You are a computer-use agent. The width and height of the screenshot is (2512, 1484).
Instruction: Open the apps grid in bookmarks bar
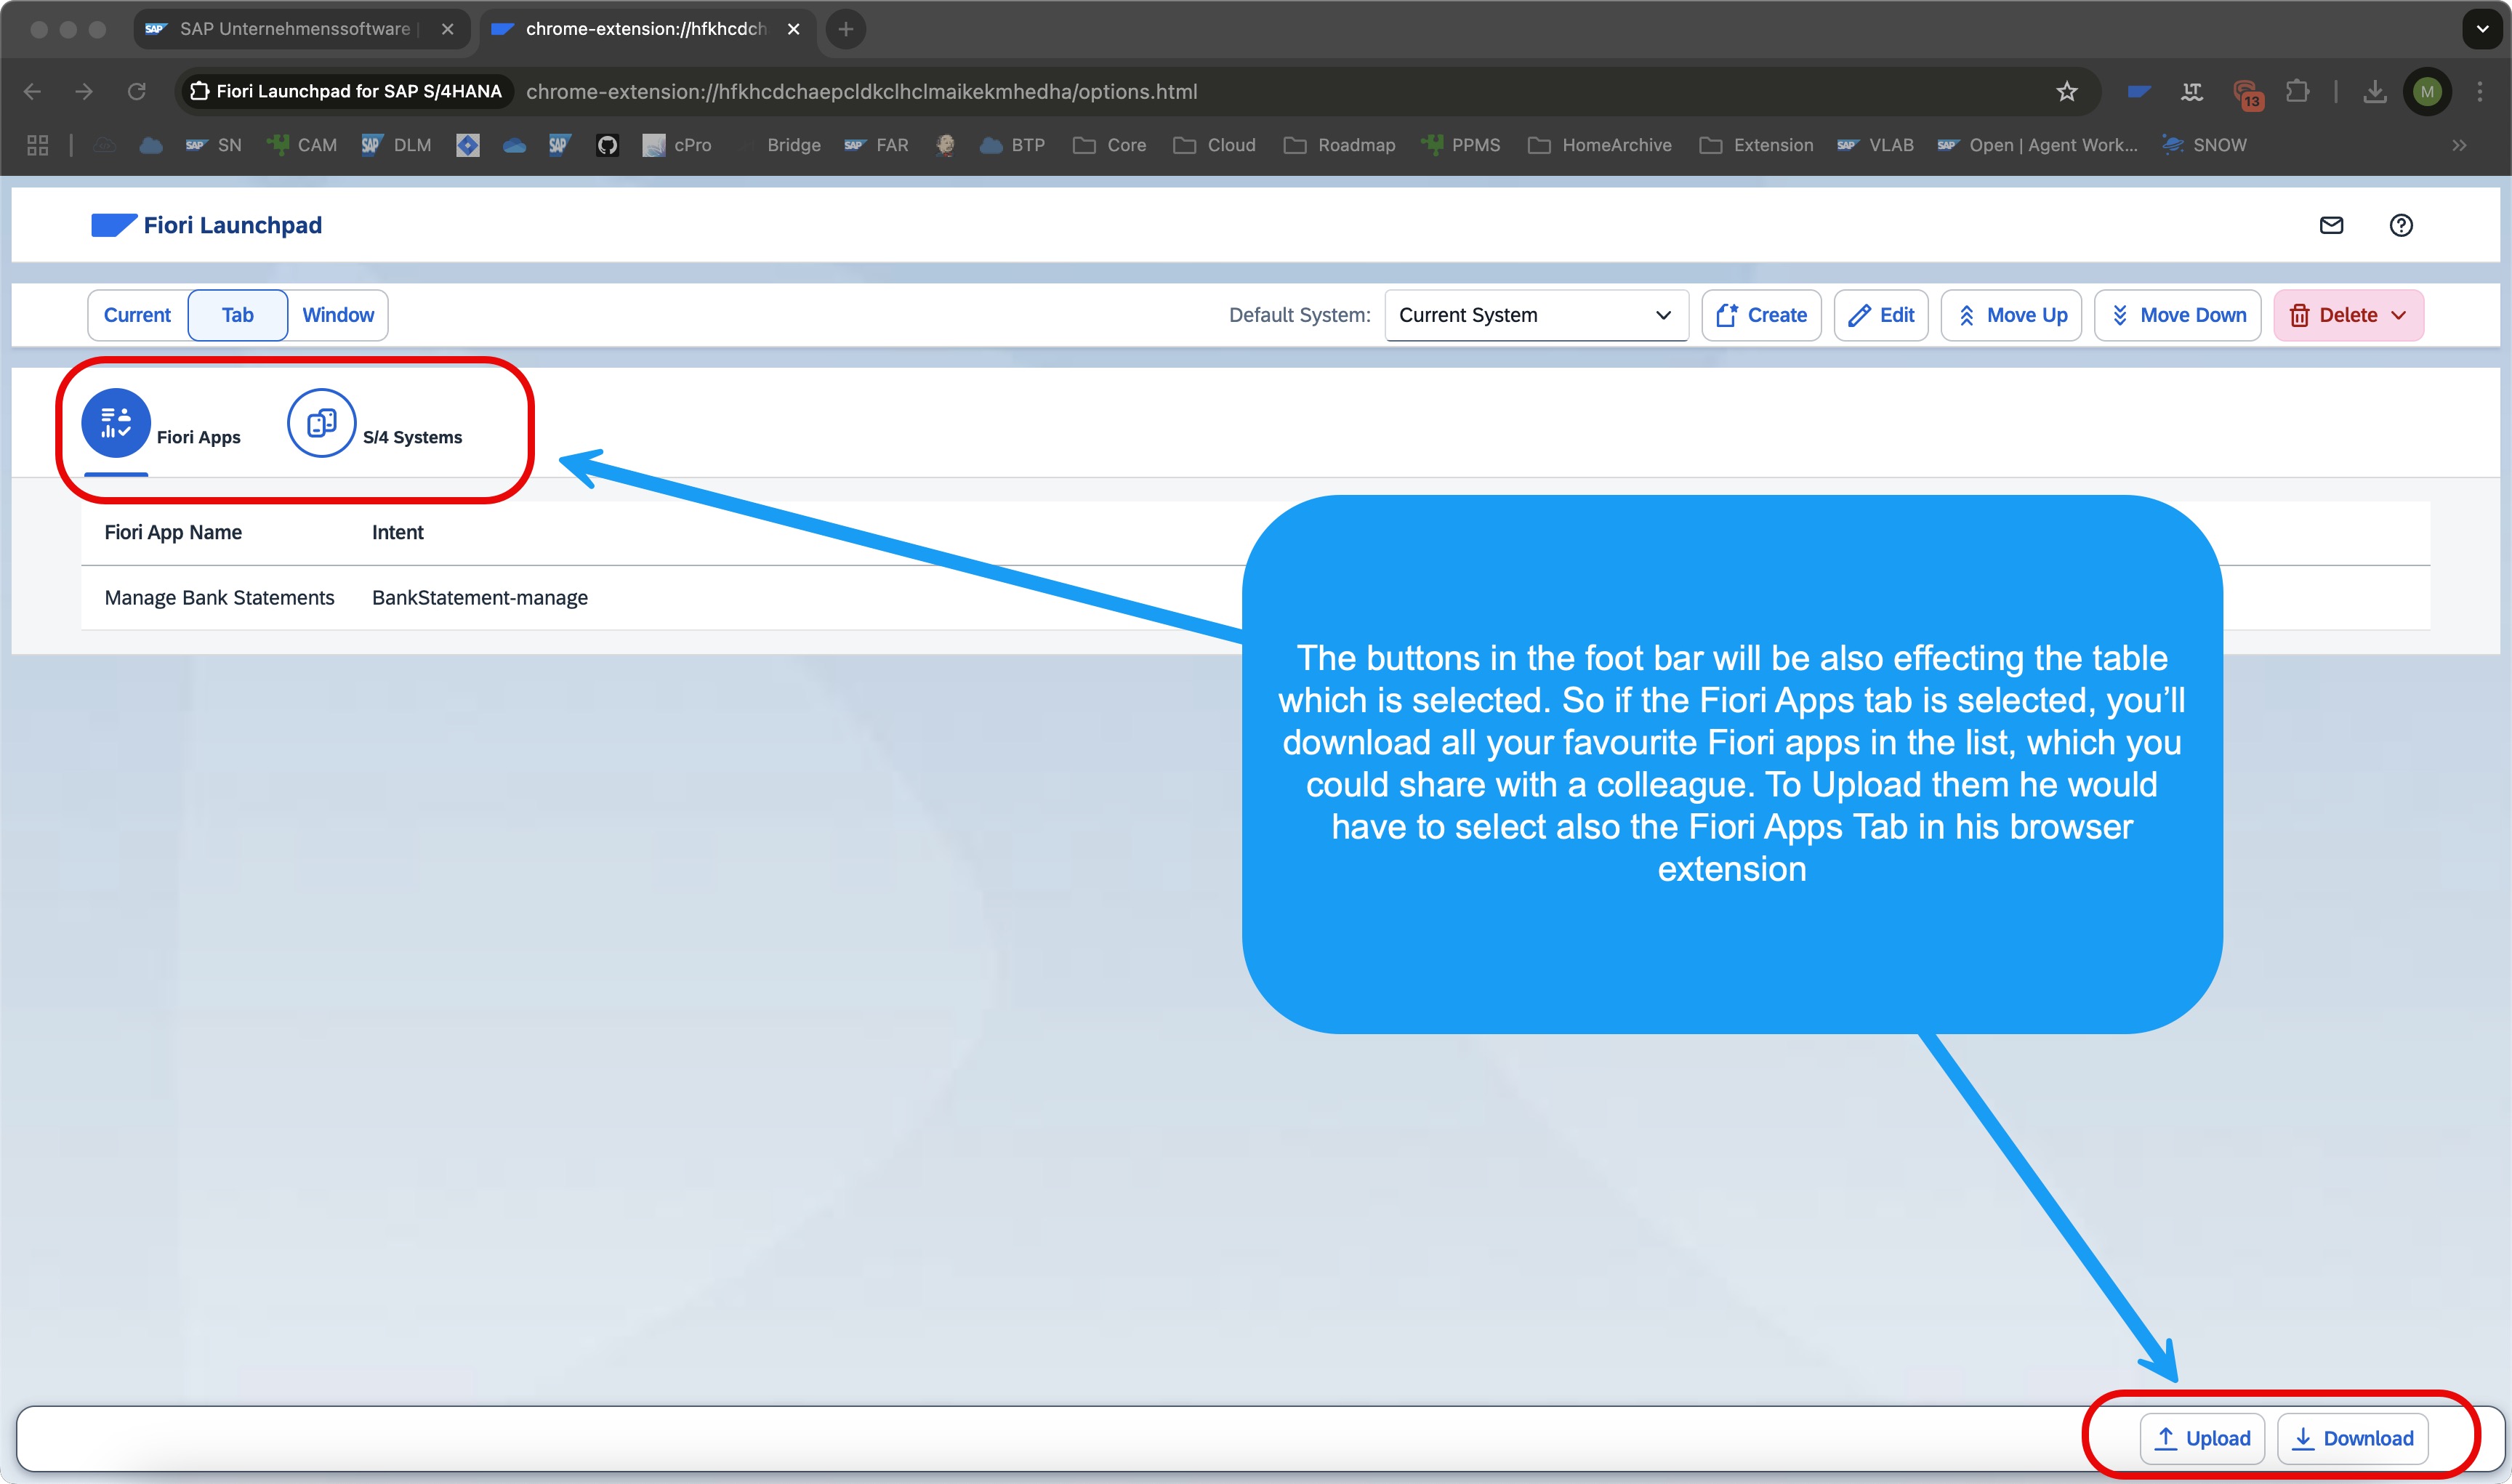click(38, 145)
